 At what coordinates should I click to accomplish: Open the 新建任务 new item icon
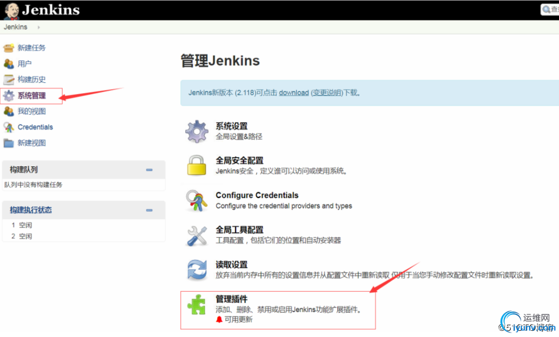(x=9, y=48)
